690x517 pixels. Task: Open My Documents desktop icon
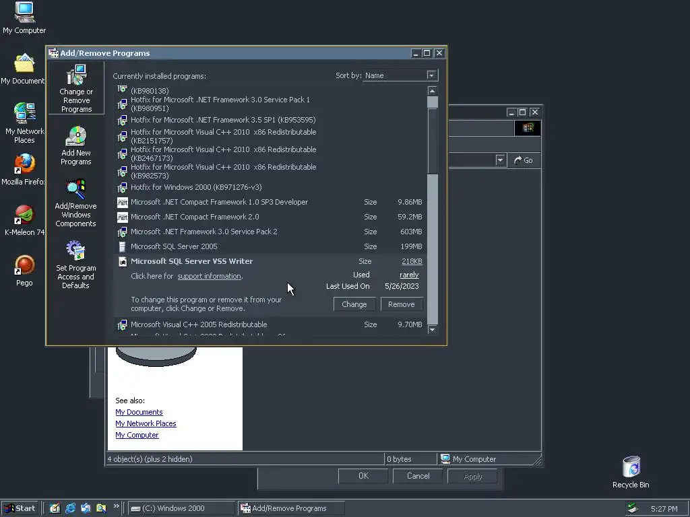pos(24,69)
